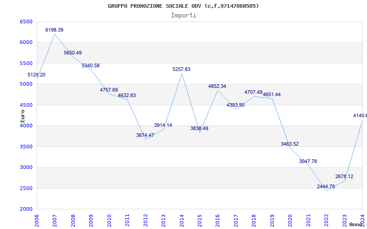367x229 pixels.
Task: Click the 6000 y-axis tick label
Action: pyautogui.click(x=26, y=43)
